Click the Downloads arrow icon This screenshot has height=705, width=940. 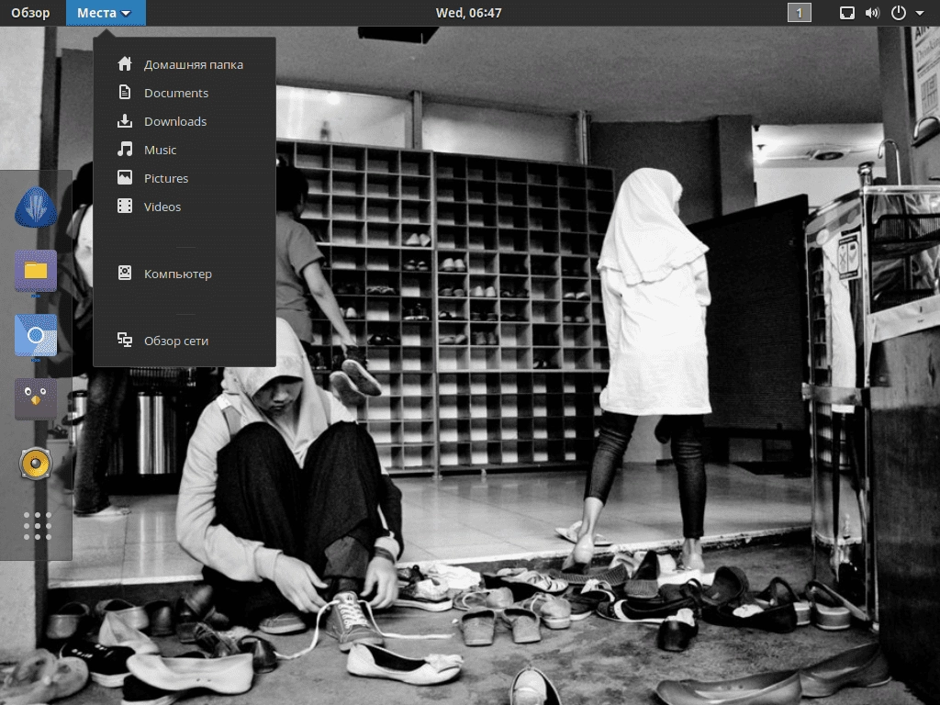(x=125, y=120)
